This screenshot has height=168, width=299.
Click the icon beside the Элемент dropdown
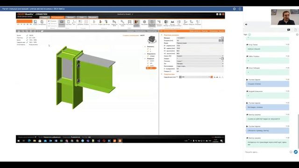222,58
